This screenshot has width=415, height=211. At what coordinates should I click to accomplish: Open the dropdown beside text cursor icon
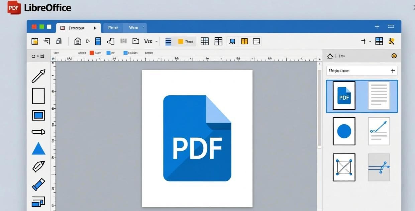(370, 41)
